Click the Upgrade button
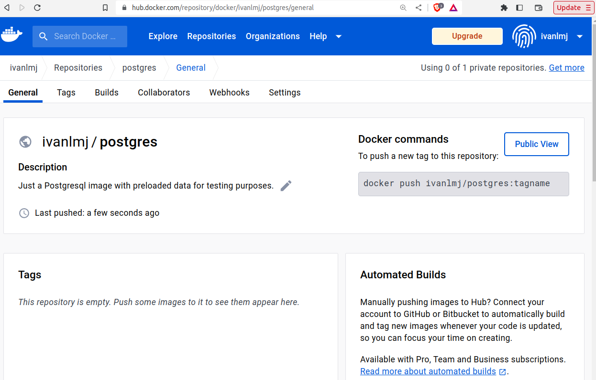The width and height of the screenshot is (596, 380). pos(467,36)
